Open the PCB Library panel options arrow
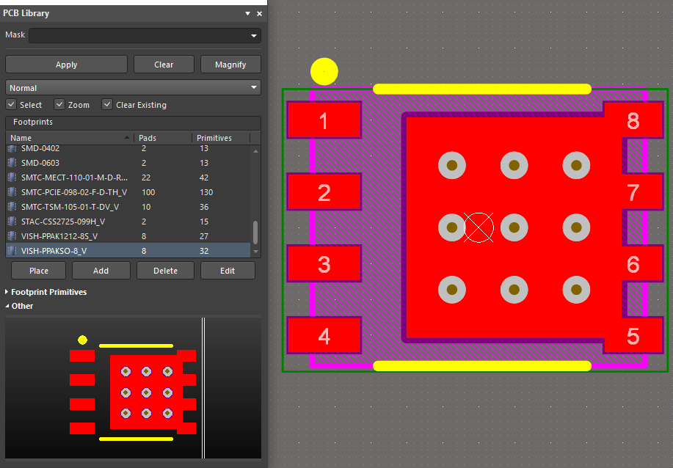 click(247, 14)
